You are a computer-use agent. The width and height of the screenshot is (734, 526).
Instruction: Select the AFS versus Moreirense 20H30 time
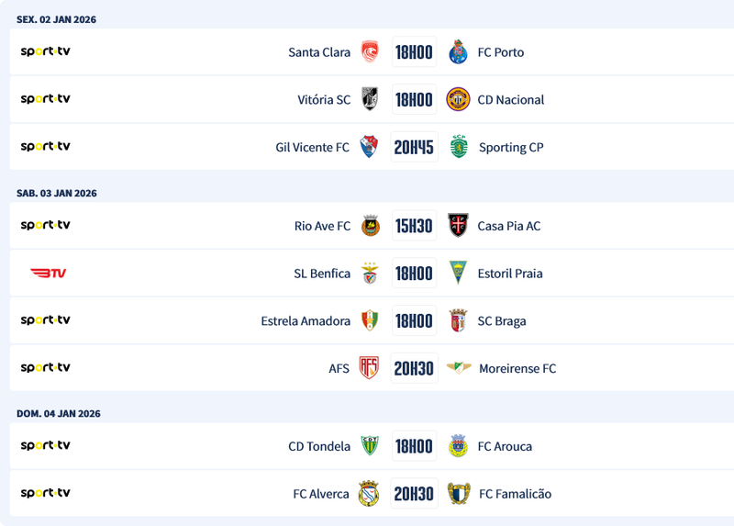(414, 368)
